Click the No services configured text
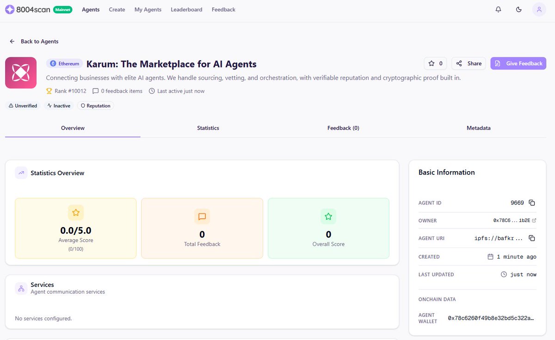This screenshot has height=340, width=555. 43,318
